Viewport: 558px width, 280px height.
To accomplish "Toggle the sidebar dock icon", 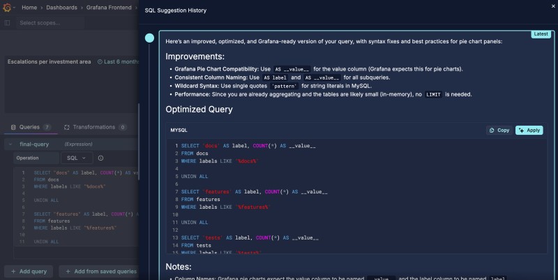I will (7, 23).
